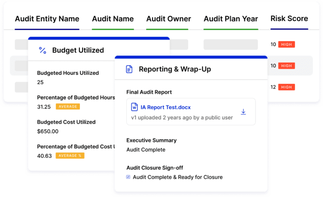
Task: Select the Audit Complete summary text
Action: click(146, 150)
